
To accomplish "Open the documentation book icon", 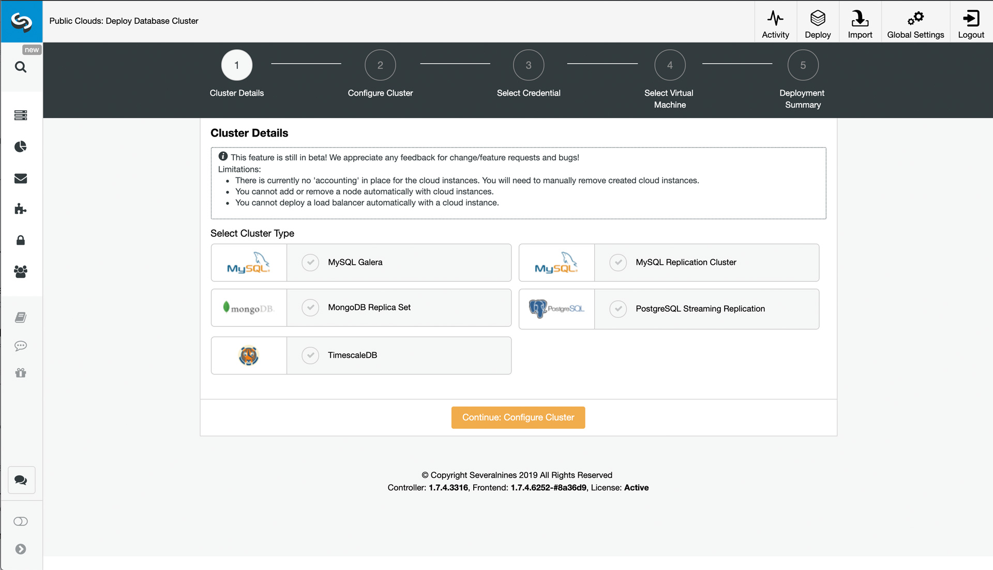I will (21, 318).
